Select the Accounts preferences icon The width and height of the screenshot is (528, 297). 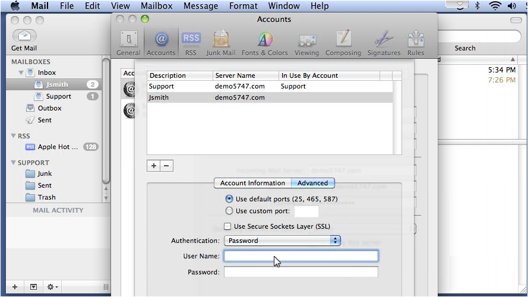tap(161, 43)
